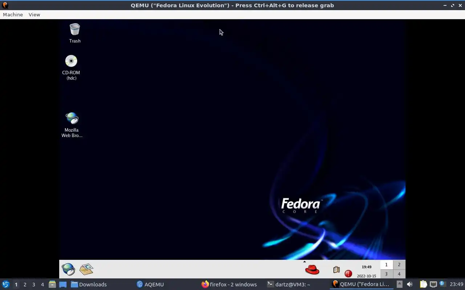Viewport: 465px width, 290px height.
Task: Open the host application launcher menu
Action: (6, 284)
